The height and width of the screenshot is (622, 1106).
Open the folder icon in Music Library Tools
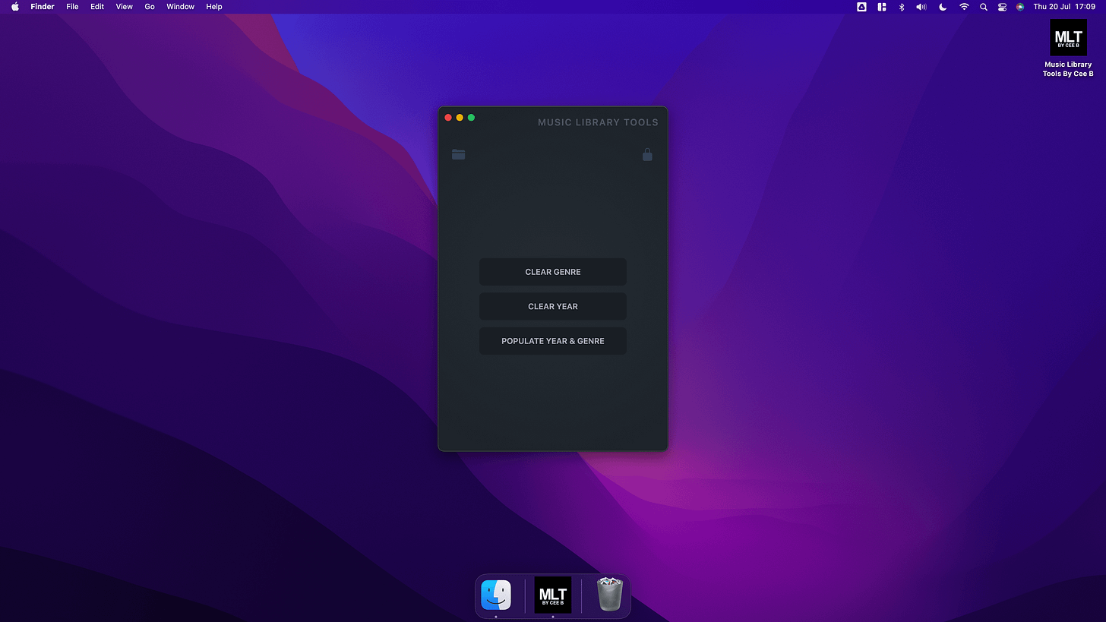(458, 154)
